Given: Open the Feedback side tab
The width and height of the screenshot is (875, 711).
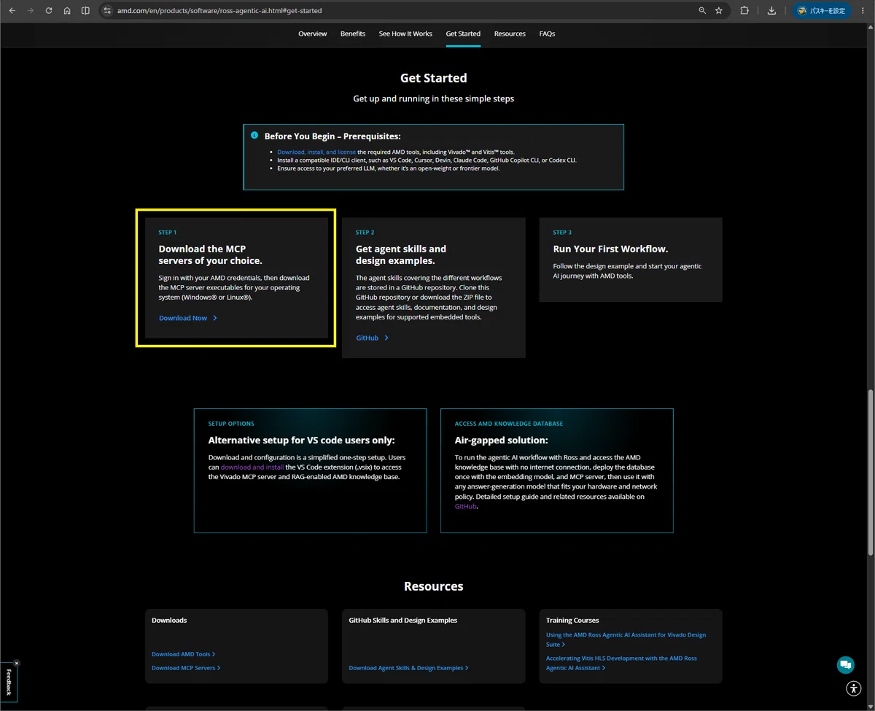Looking at the screenshot, I should [9, 682].
